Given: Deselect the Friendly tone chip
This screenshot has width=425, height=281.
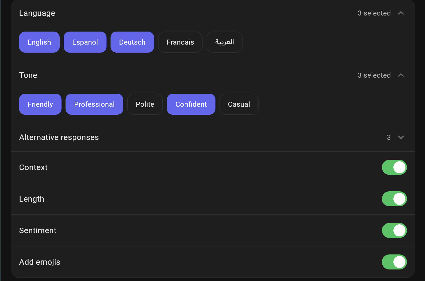Looking at the screenshot, I should click(x=40, y=104).
